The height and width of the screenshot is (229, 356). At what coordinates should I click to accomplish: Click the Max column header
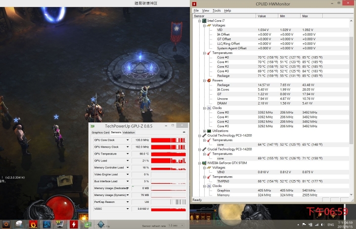point(311,16)
